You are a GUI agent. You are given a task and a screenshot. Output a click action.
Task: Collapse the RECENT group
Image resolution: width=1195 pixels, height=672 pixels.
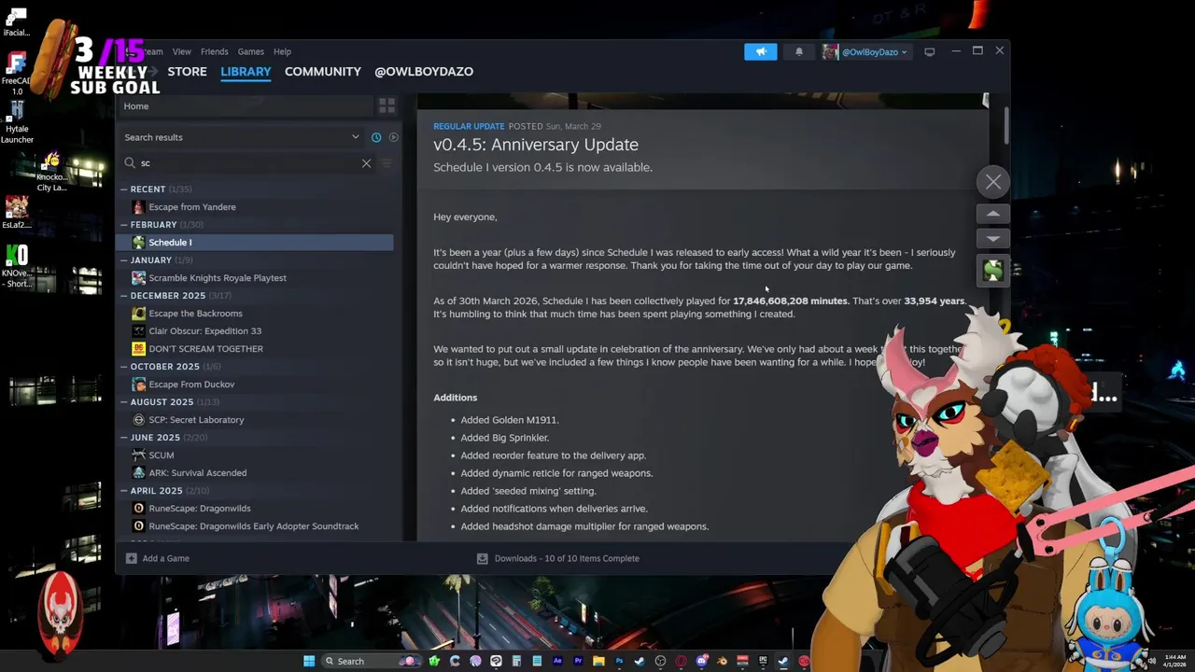coord(123,189)
